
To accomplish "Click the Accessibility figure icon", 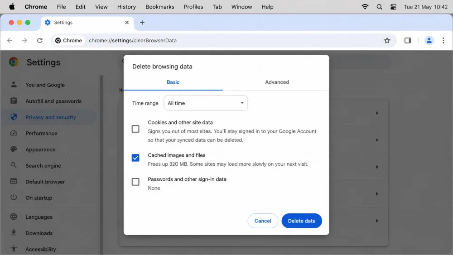I will [14, 249].
